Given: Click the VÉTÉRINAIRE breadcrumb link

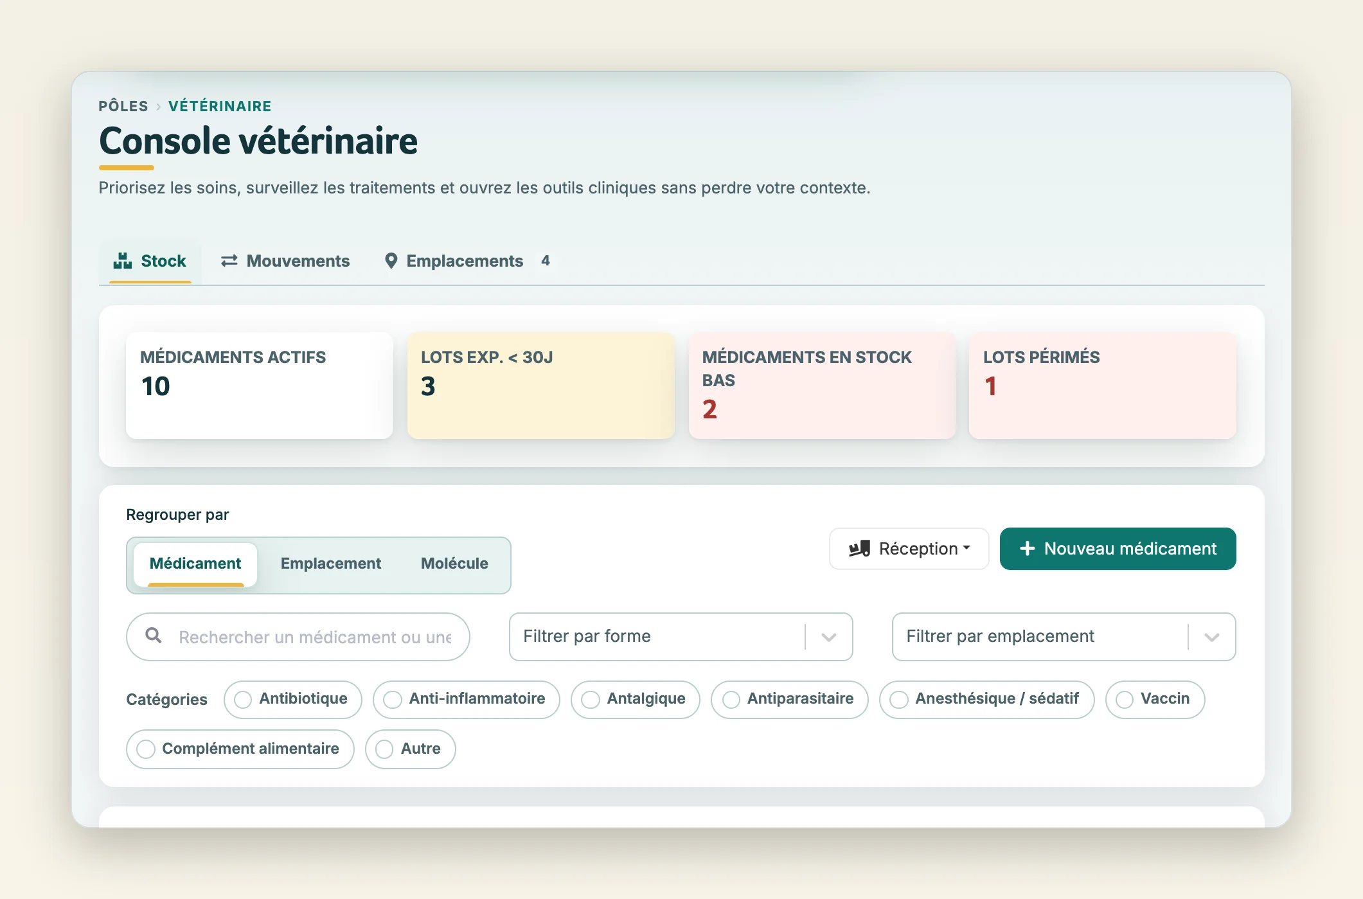Looking at the screenshot, I should 220,106.
